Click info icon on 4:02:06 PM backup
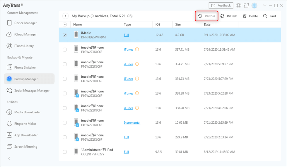Image resolution: width=287 pixels, height=167 pixels. click(x=137, y=108)
